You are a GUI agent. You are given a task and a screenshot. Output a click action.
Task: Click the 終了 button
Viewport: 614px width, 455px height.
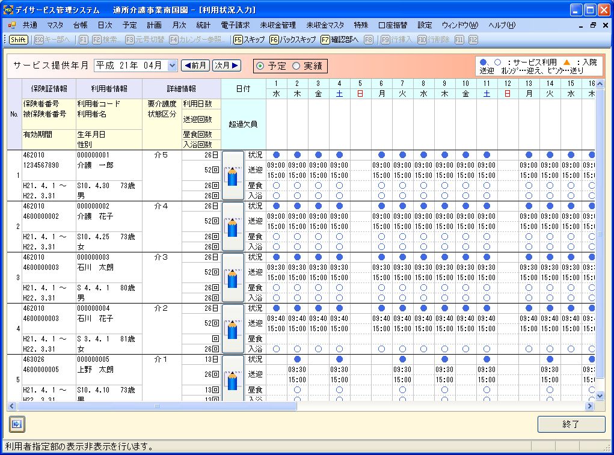pos(571,424)
